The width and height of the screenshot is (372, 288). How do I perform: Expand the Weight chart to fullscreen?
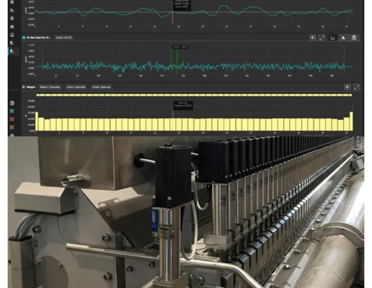pyautogui.click(x=356, y=87)
